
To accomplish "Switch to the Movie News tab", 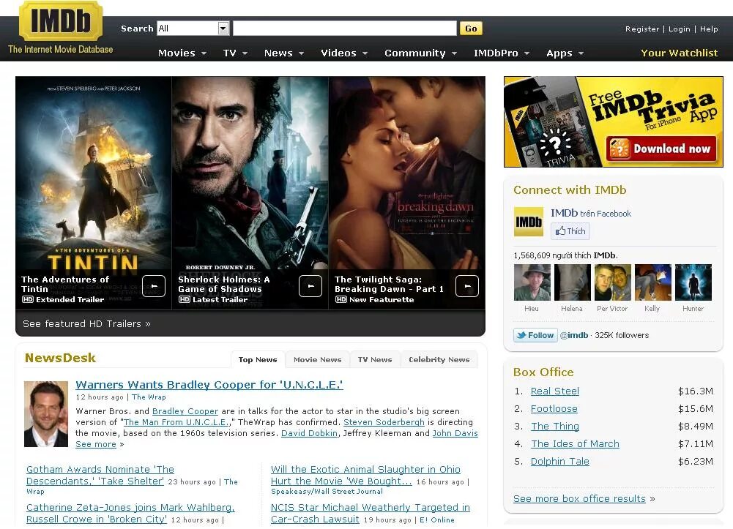I will click(317, 359).
